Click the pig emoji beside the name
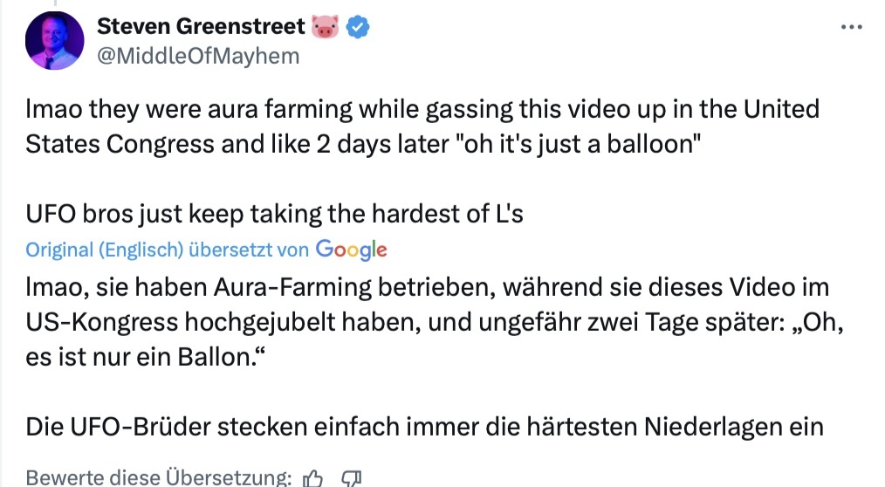Screen dimensions: 885x487 [x=325, y=27]
